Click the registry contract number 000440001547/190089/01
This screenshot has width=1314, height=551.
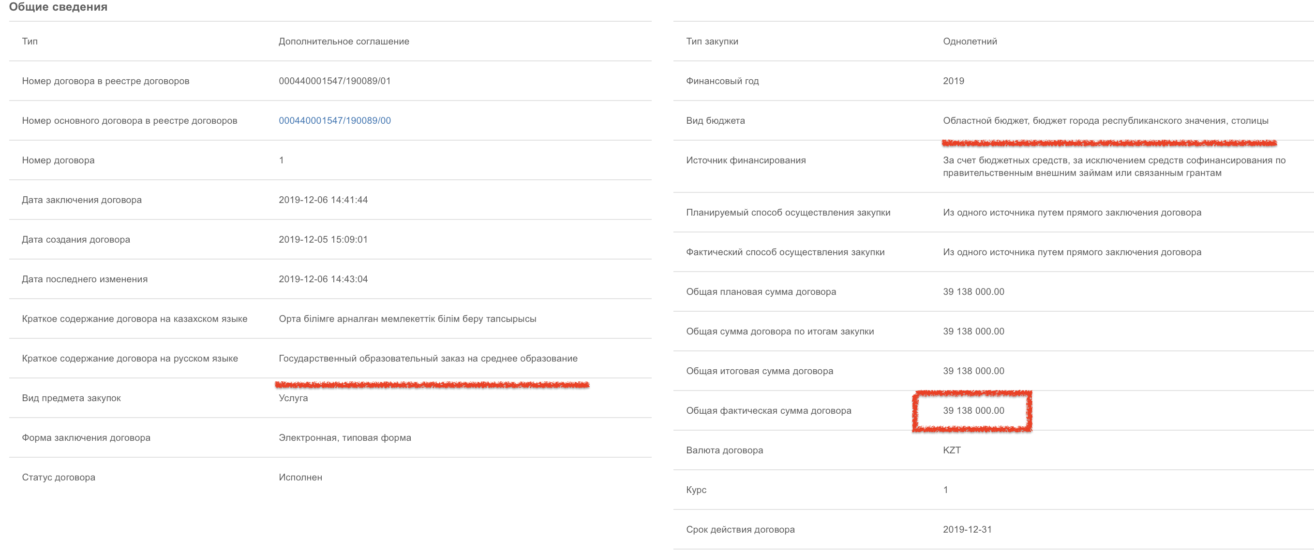(x=335, y=81)
